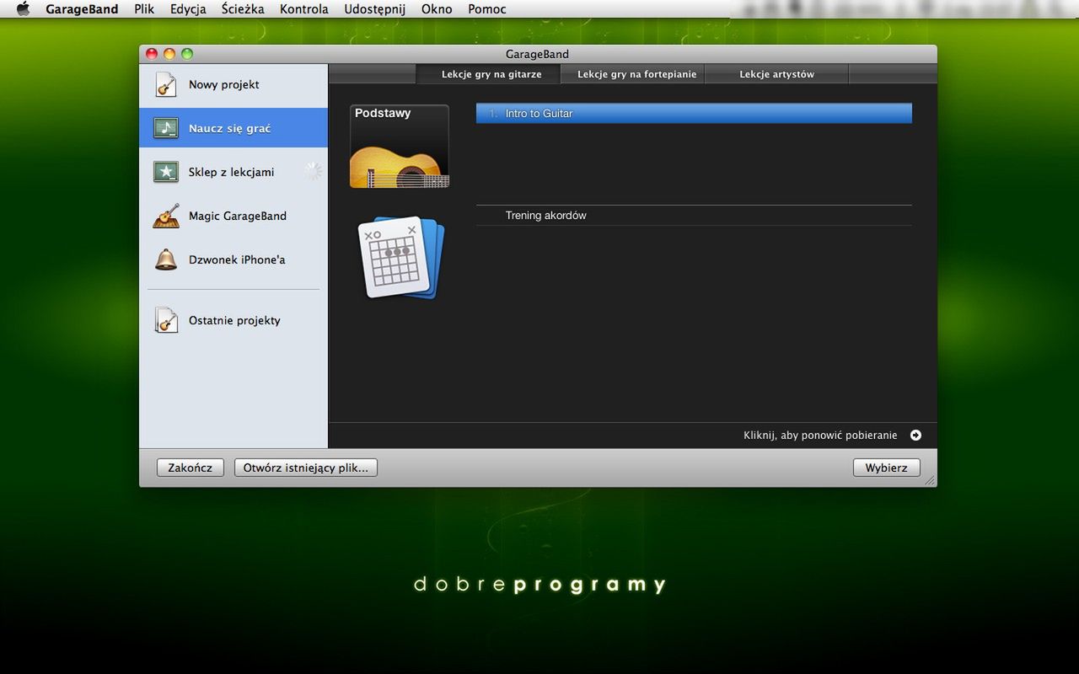The image size is (1079, 674).
Task: Click the Sklep z lekcjami star icon
Action: click(x=166, y=172)
